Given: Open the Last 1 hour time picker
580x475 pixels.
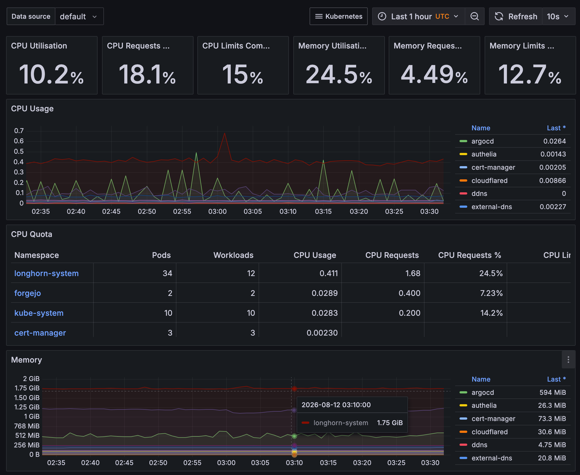Looking at the screenshot, I should pos(418,17).
